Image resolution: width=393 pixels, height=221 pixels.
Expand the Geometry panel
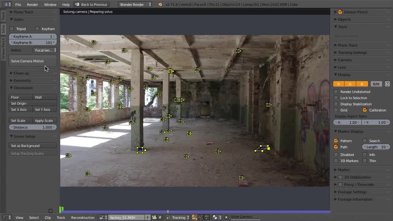(x=22, y=81)
